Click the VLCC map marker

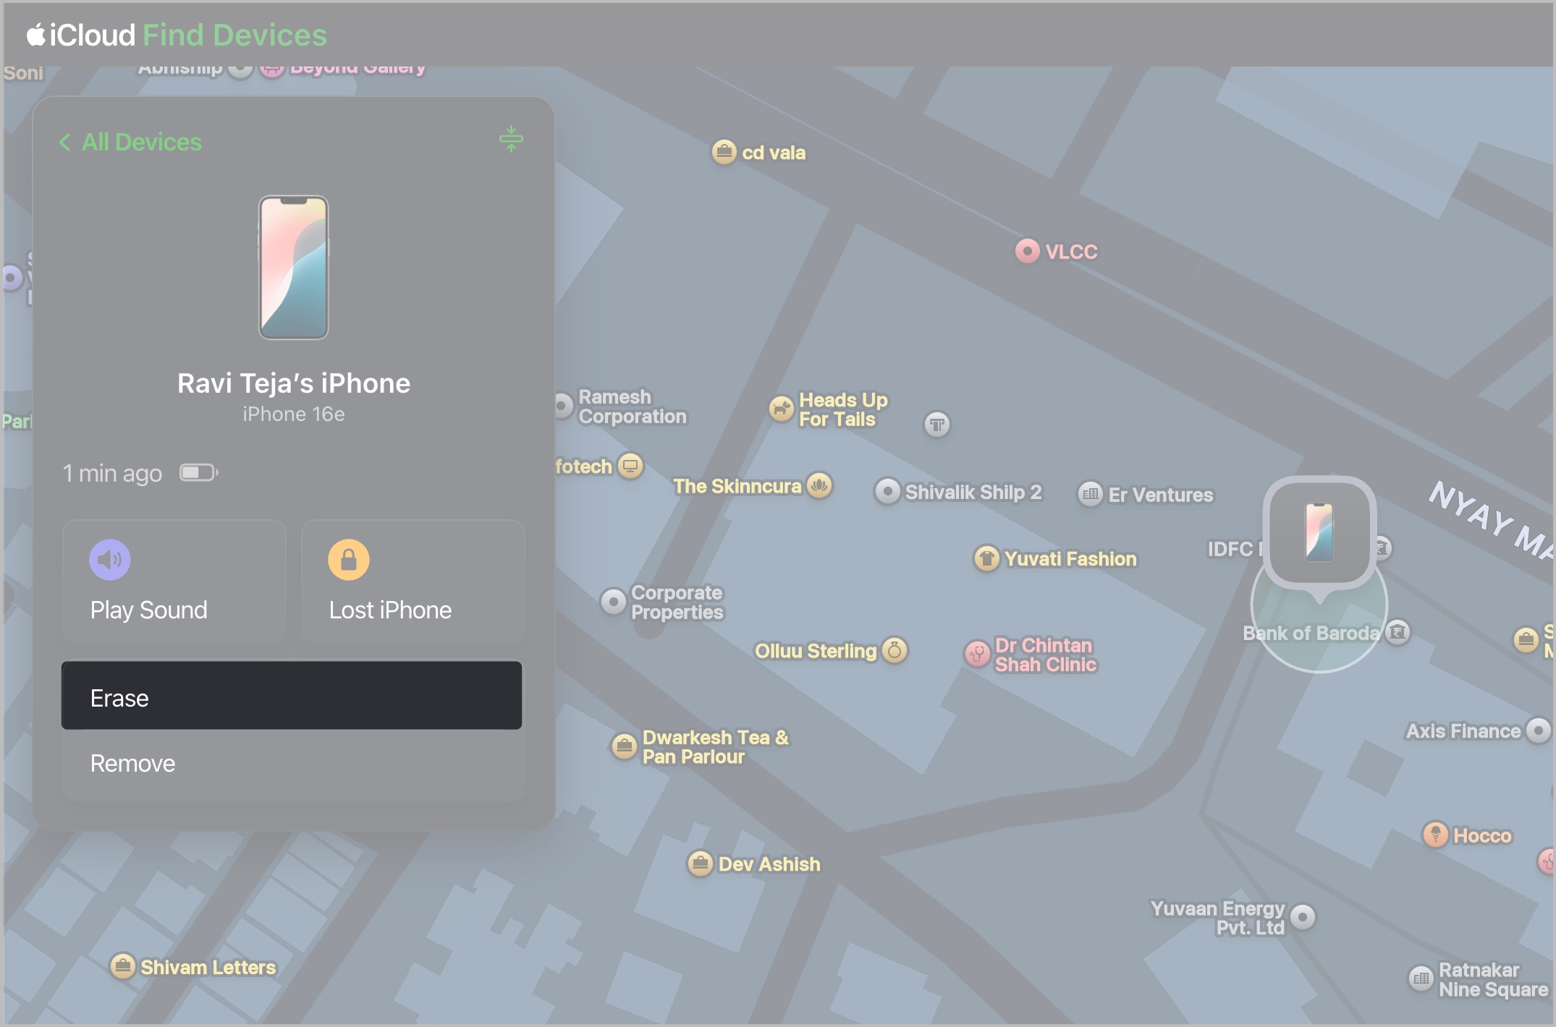pyautogui.click(x=1027, y=251)
